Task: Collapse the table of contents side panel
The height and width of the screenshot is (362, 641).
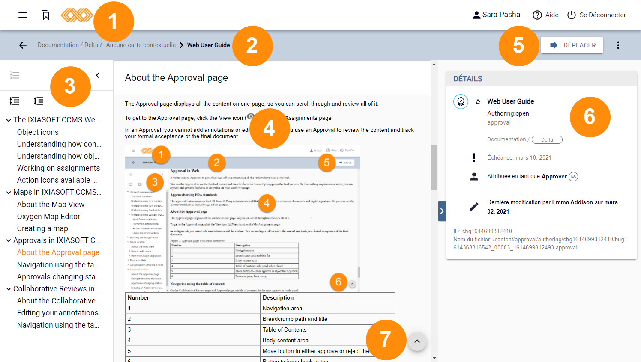Action: point(98,75)
